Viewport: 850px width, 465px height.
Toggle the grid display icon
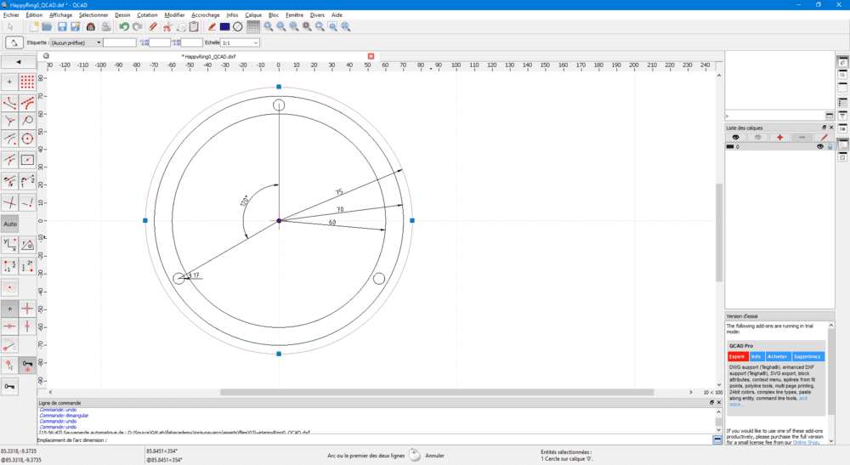pos(253,26)
